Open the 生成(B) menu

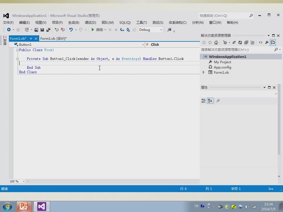pyautogui.click(x=74, y=23)
